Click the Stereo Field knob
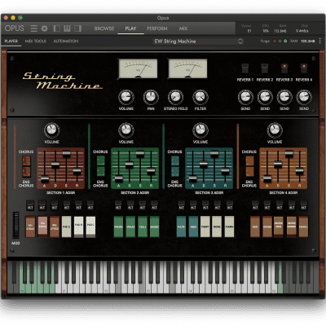Image resolution: width=326 pixels, height=326 pixels. click(x=175, y=97)
